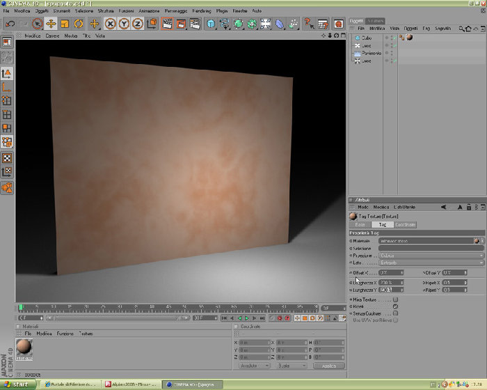
Task: Open the Proiezione dropdown
Action: [431, 256]
